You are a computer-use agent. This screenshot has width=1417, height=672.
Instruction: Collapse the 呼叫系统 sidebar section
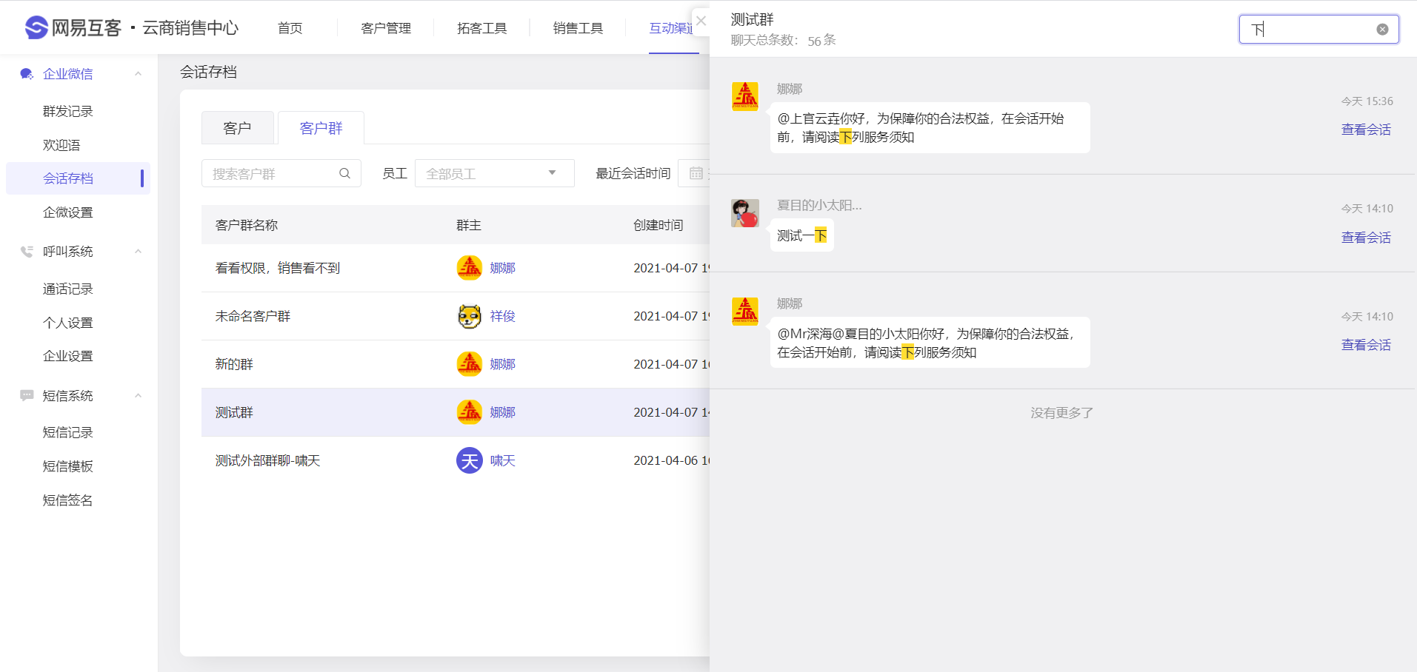point(138,252)
